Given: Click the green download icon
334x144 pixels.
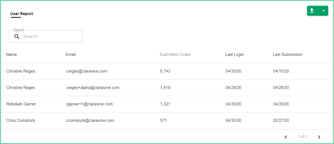Looking at the screenshot, I should click(x=312, y=11).
